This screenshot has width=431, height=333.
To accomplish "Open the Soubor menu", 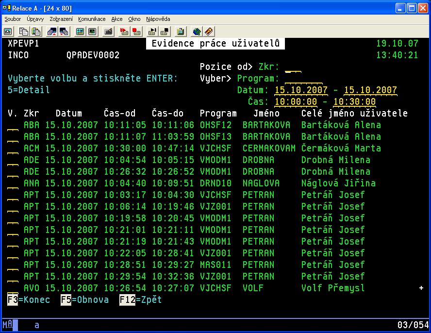I will (13, 19).
